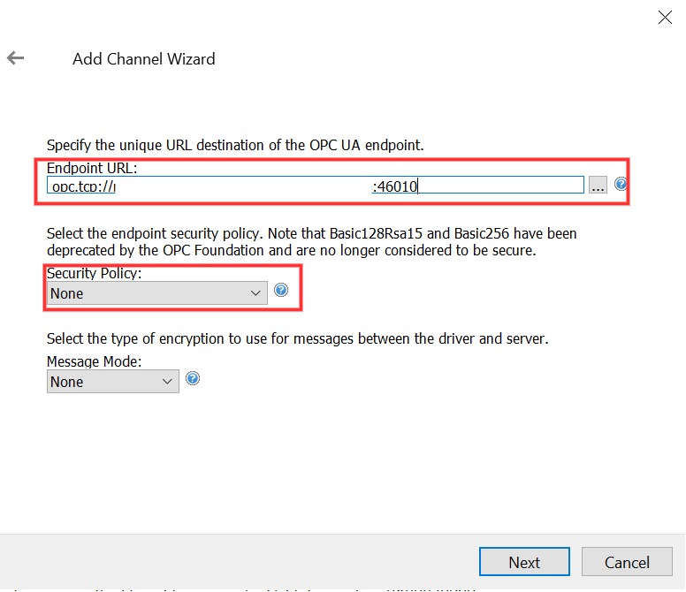This screenshot has width=686, height=592.
Task: Browse for endpoints with the ellipsis button
Action: tap(598, 186)
